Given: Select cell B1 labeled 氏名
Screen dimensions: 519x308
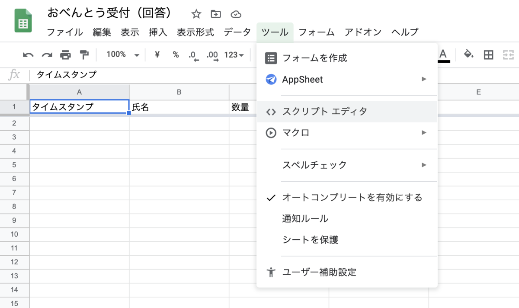Looking at the screenshot, I should 179,107.
